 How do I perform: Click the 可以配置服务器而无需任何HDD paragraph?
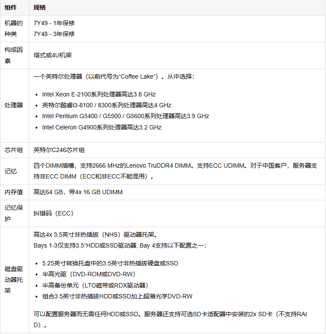[x=170, y=320]
